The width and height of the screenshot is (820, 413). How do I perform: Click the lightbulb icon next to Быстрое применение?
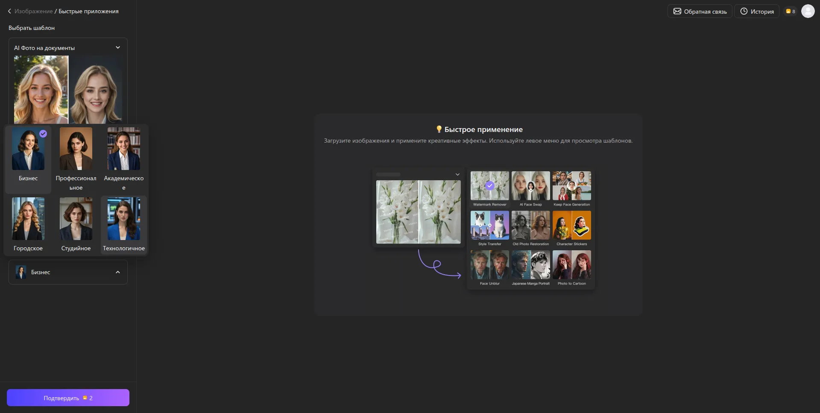pyautogui.click(x=439, y=129)
